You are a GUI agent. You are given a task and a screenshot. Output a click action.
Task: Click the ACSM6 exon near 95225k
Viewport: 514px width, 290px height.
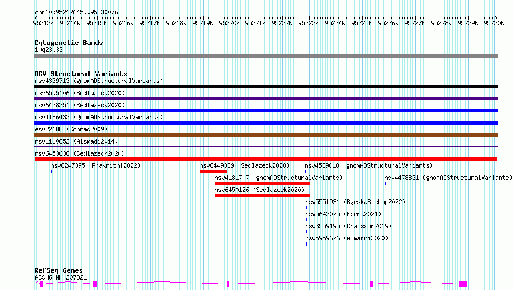(371, 284)
